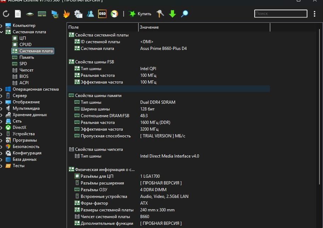Open the CPUID page in sidebar
323x228 pixels.
pos(25,45)
